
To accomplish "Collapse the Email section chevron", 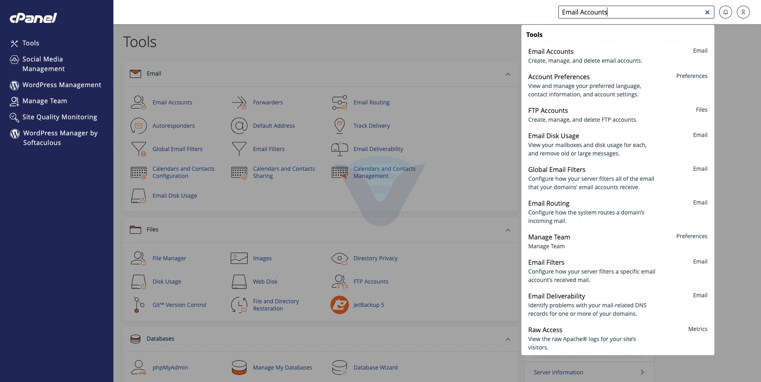I will pyautogui.click(x=508, y=74).
